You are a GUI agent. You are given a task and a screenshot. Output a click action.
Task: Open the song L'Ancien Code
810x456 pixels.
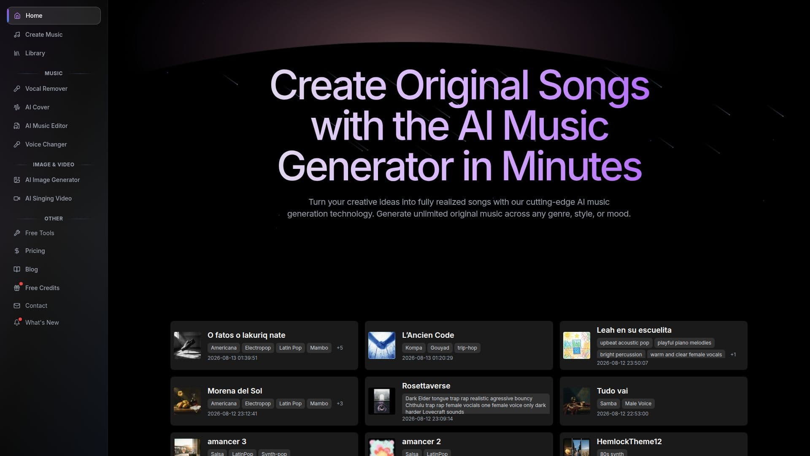coord(428,335)
